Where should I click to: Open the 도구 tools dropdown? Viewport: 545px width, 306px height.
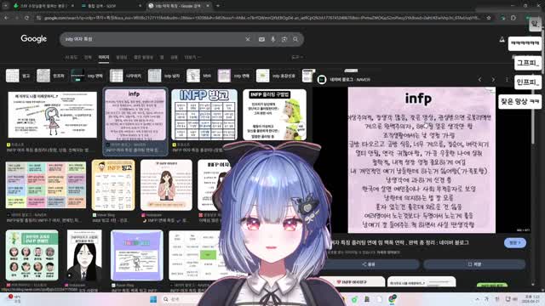point(297,57)
